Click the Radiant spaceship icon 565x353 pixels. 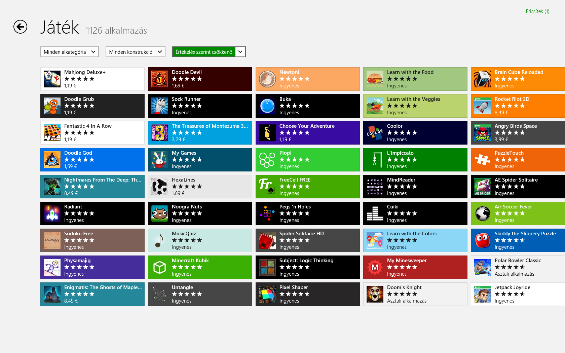(52, 213)
